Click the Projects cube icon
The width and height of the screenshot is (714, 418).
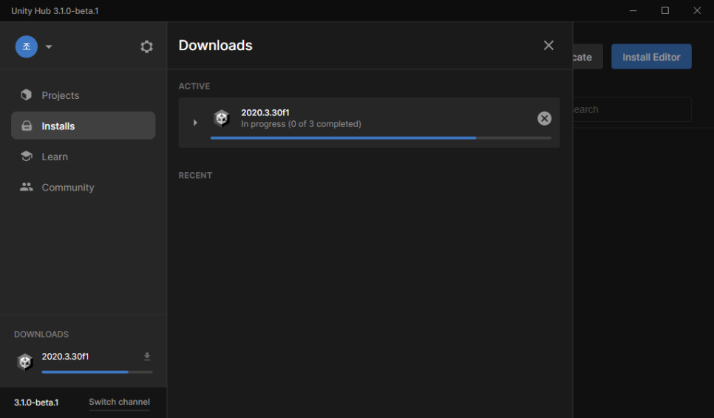tap(27, 95)
